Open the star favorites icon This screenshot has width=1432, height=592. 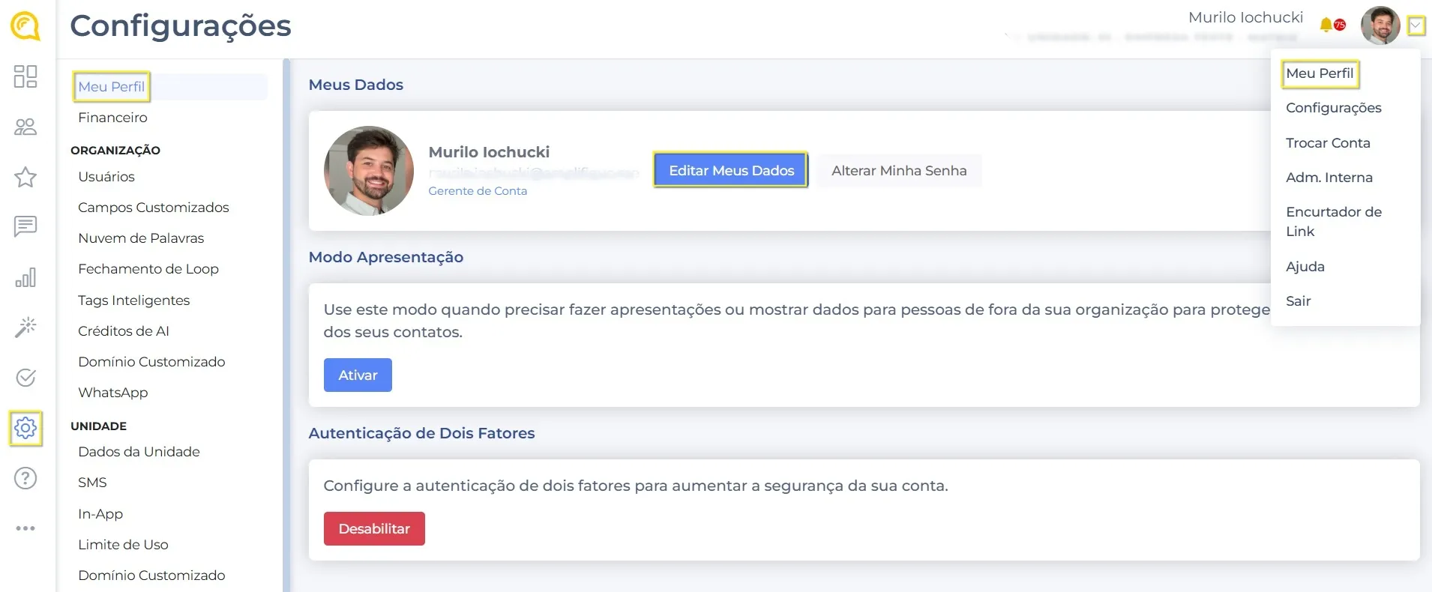(x=25, y=177)
